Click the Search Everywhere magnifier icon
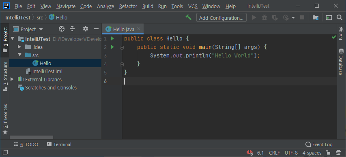This screenshot has width=346, height=157. coord(340,18)
